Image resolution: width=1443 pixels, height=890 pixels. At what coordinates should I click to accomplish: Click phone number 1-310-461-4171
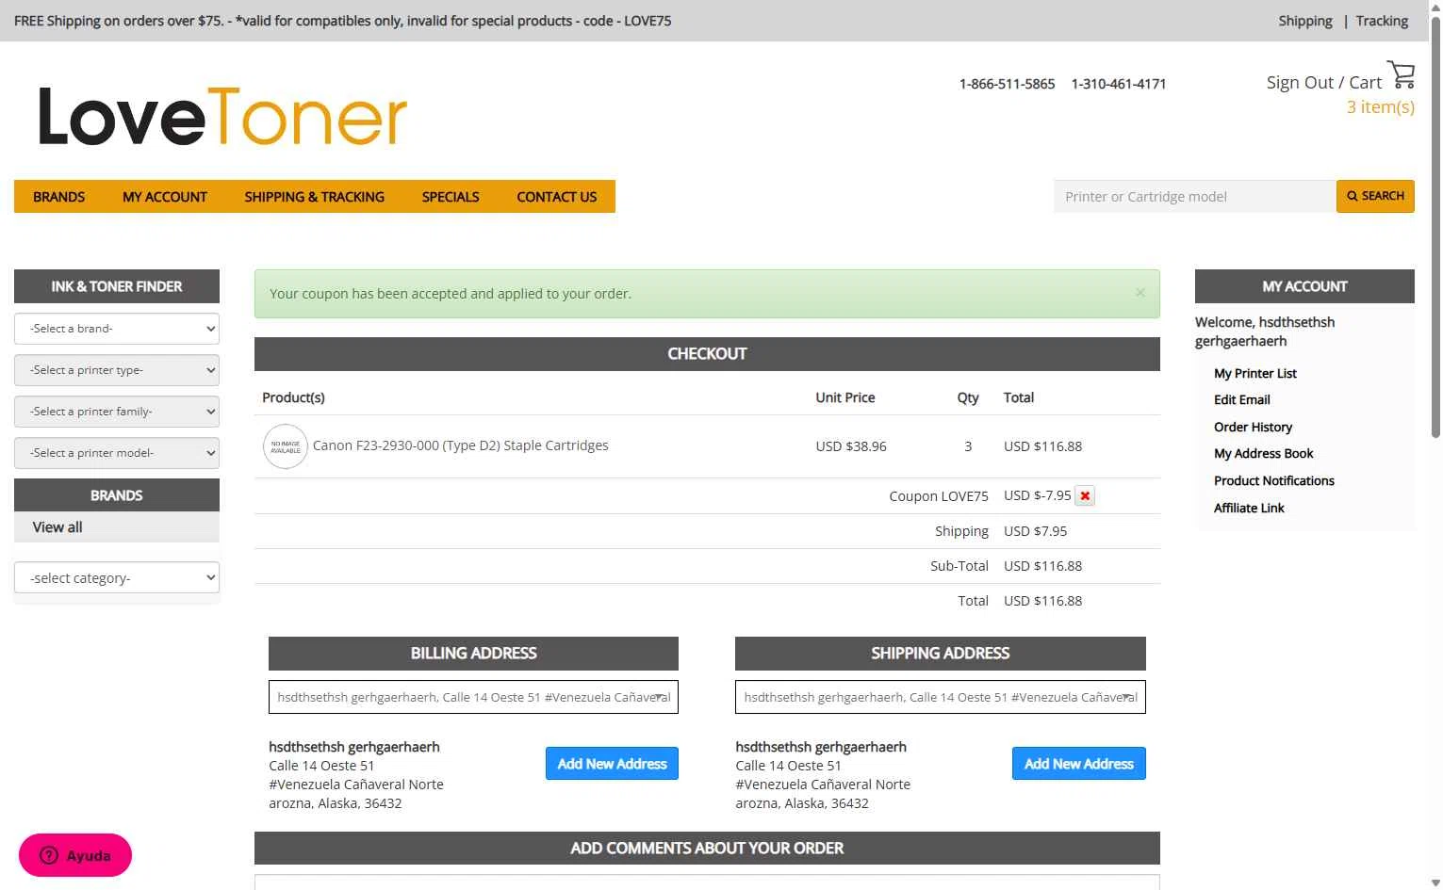click(1119, 84)
